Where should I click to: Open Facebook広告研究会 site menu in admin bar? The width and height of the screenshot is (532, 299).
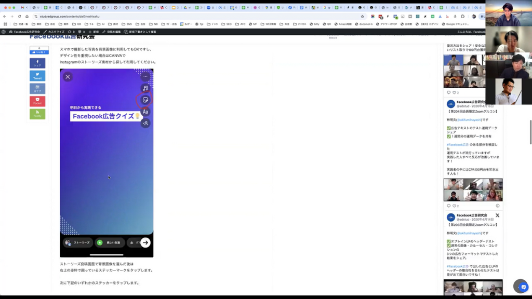24,32
